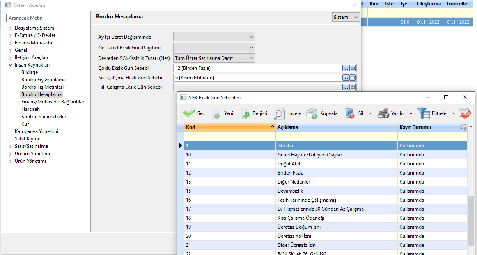
Task: Open lookup for Çoklu Eksik Gün Sebebi
Action: coord(346,68)
